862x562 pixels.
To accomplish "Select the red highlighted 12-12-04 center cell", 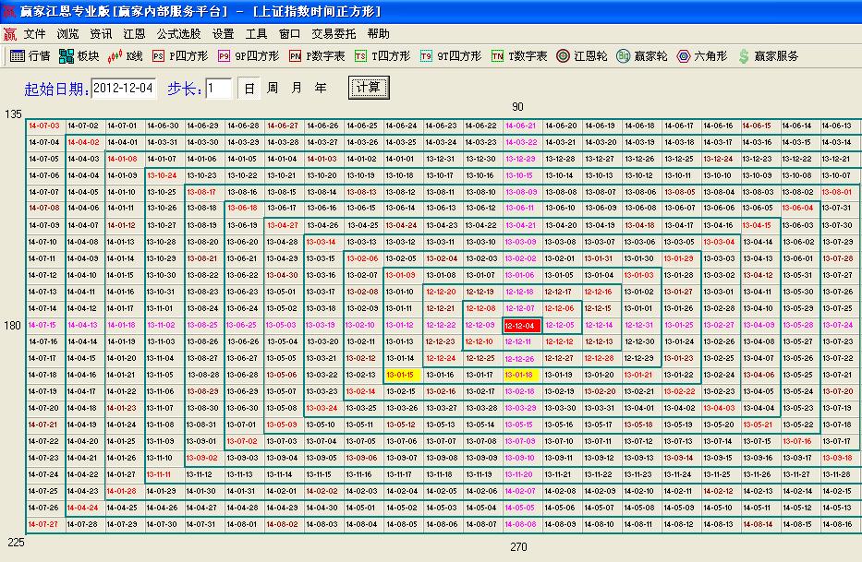I will (522, 325).
